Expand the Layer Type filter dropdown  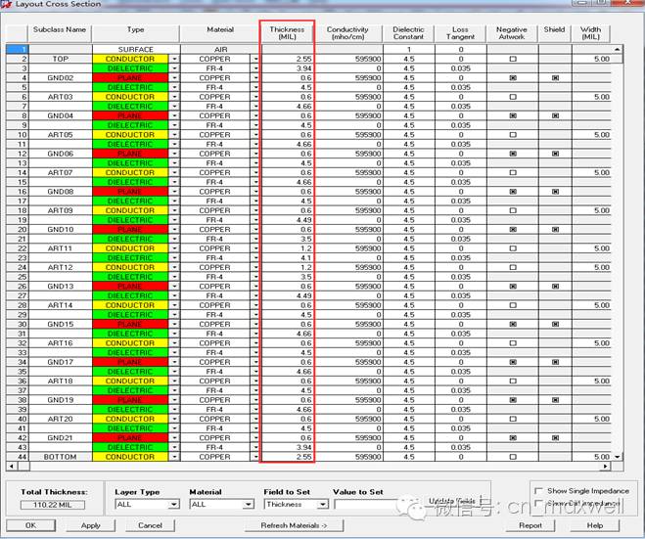pyautogui.click(x=173, y=505)
